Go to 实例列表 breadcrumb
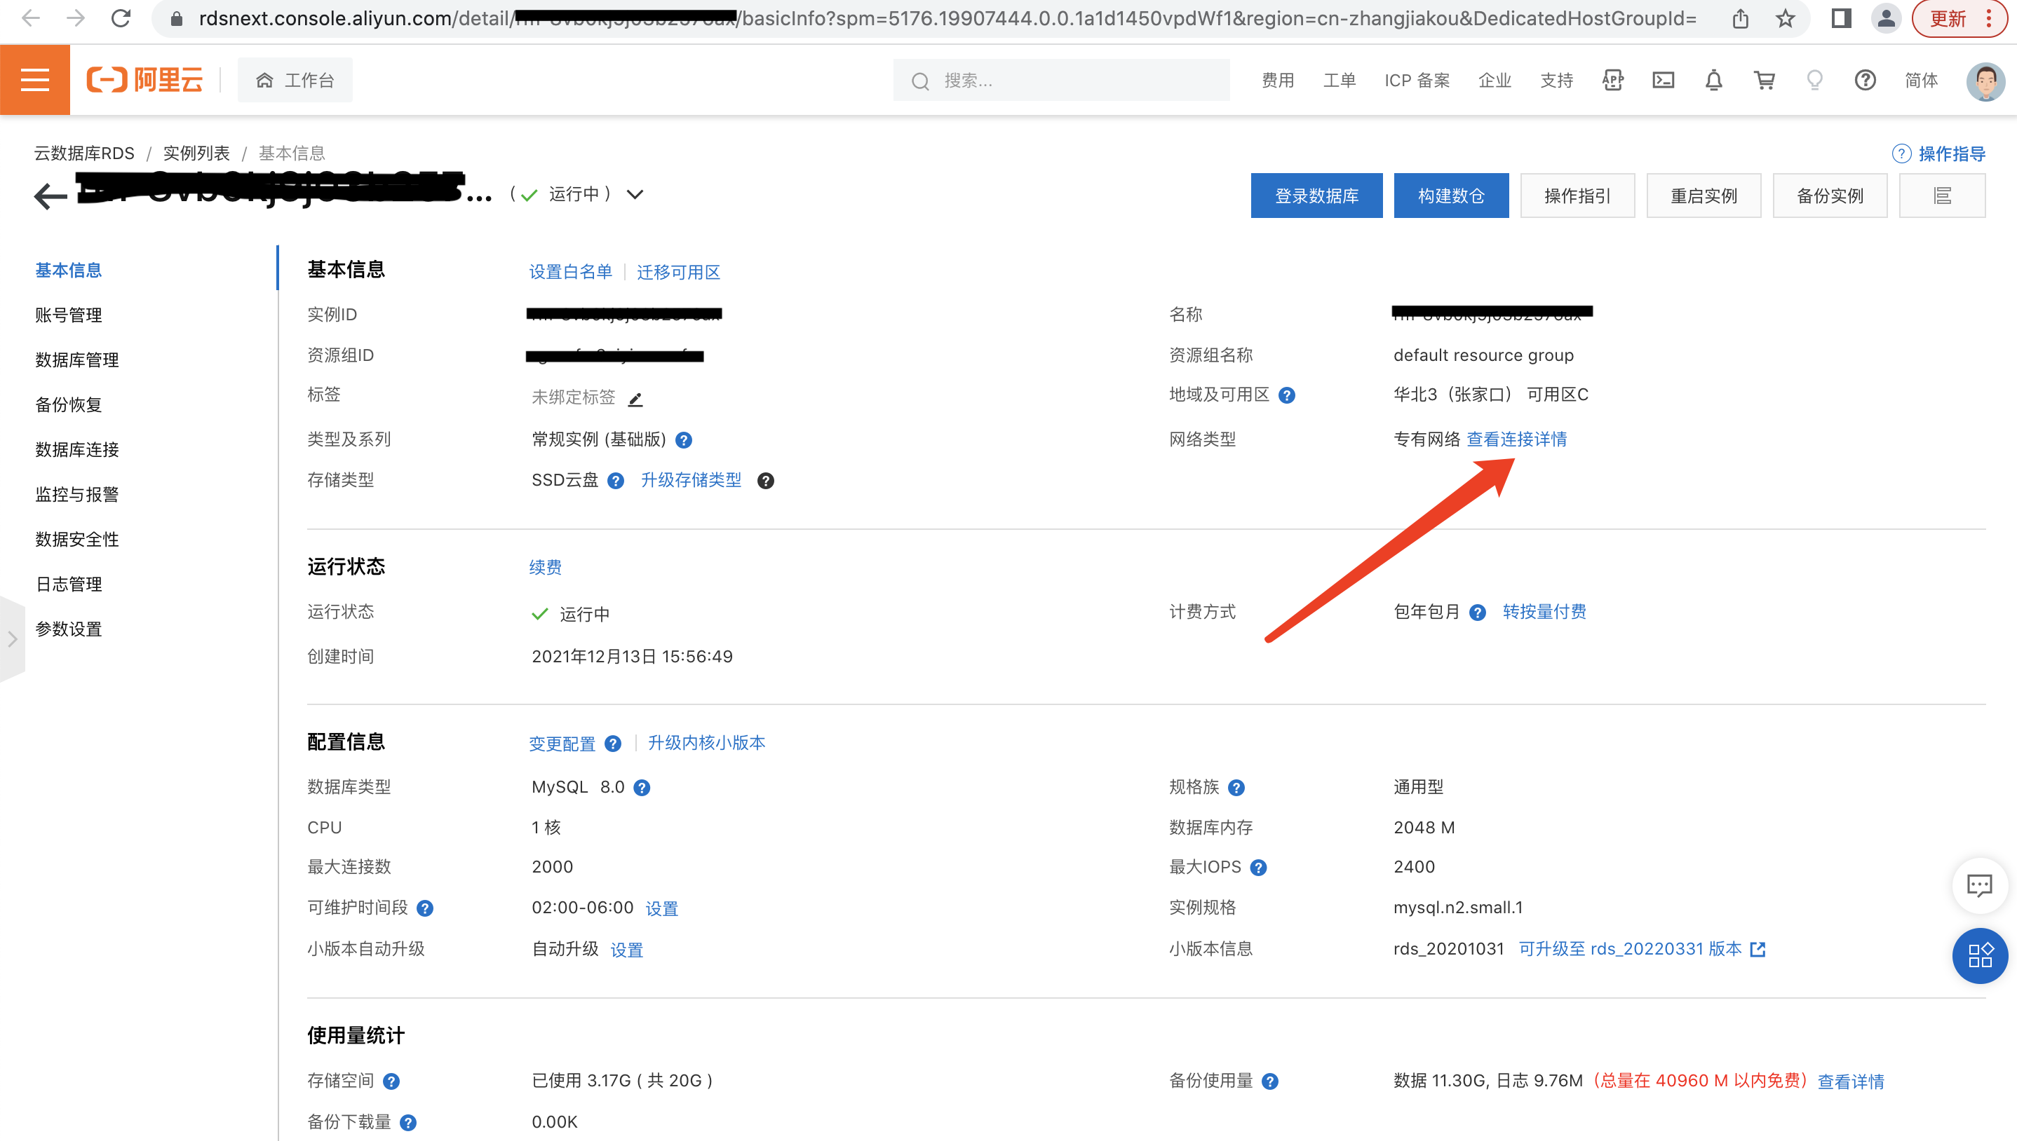 click(x=196, y=153)
